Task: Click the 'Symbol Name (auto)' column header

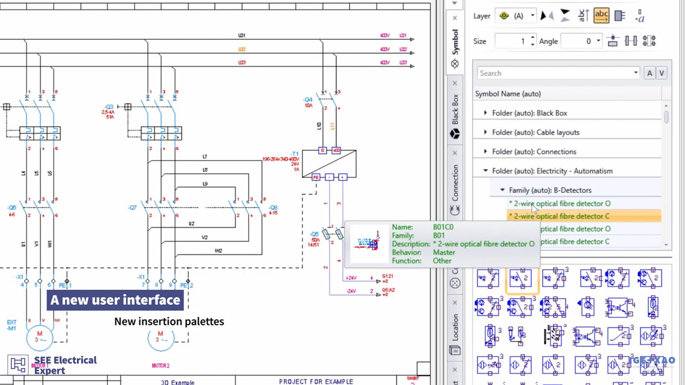Action: (x=567, y=94)
